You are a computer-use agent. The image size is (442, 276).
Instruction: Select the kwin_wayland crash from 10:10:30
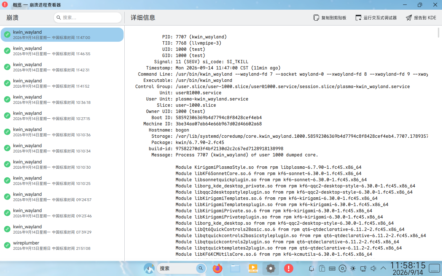[x=62, y=164]
